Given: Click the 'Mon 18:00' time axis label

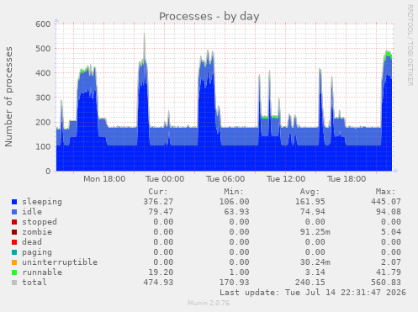Looking at the screenshot, I should pos(104,179).
